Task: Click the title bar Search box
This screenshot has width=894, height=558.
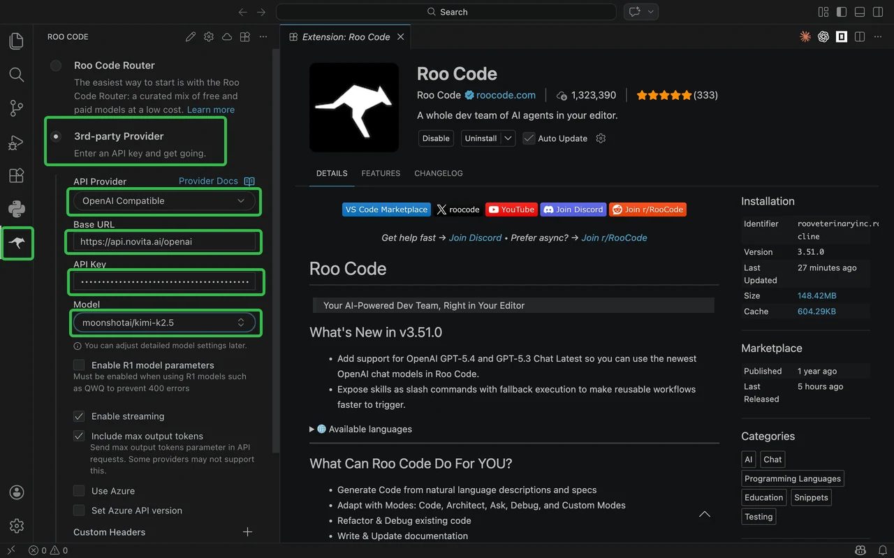Action: click(x=446, y=12)
